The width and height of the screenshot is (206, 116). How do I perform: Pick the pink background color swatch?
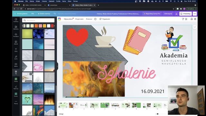point(40,26)
